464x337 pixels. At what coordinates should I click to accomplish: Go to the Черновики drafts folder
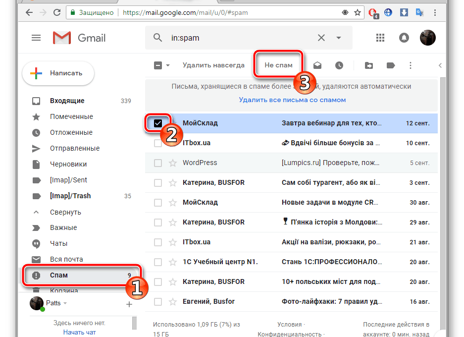[x=68, y=164]
